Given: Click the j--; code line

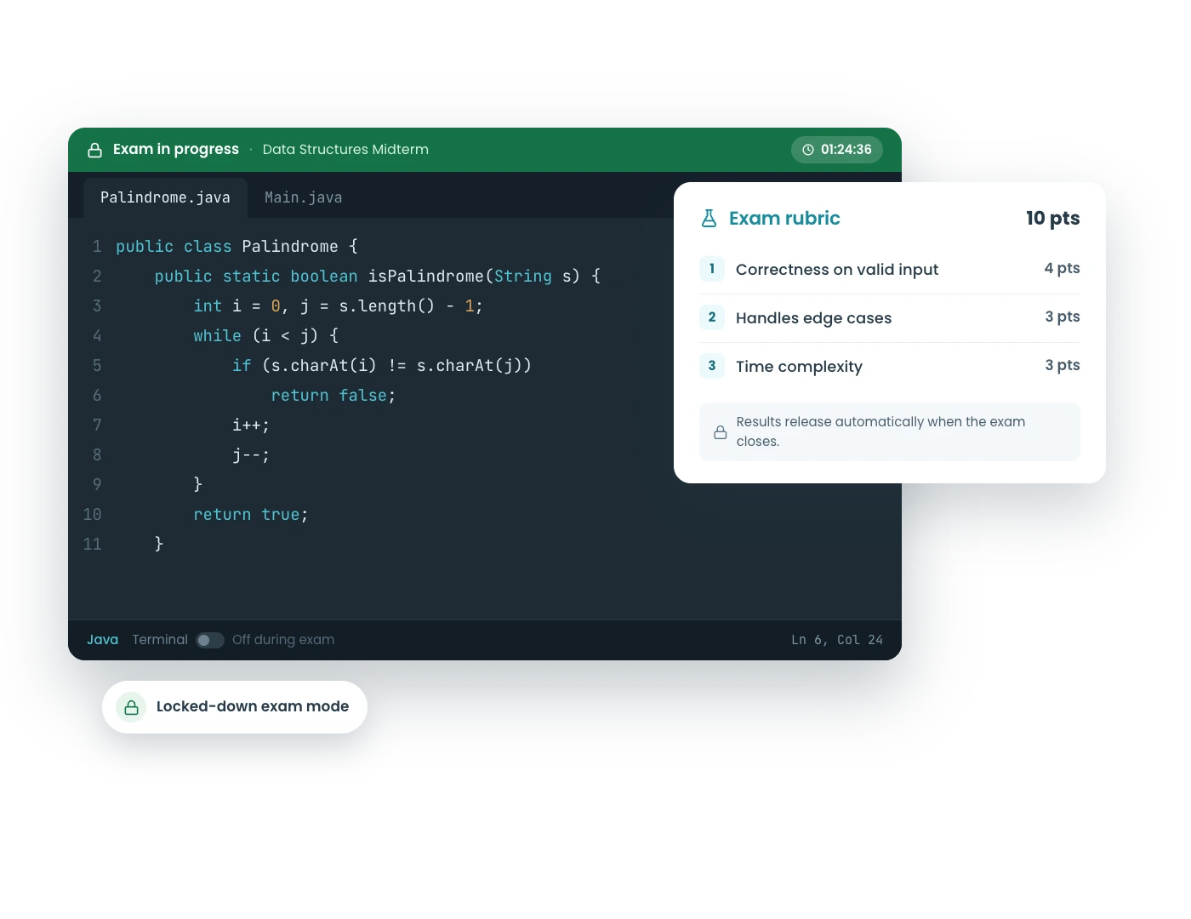Looking at the screenshot, I should coord(251,455).
